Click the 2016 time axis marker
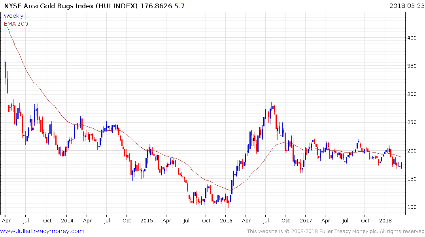The image size is (425, 237). (226, 220)
